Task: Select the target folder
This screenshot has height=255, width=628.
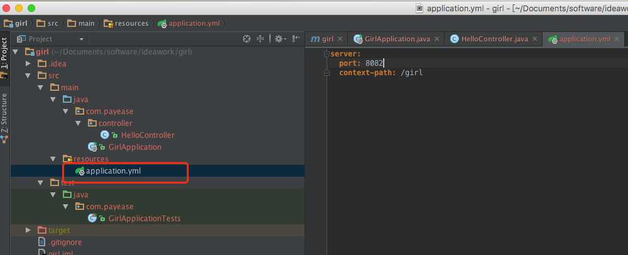Action: (59, 230)
